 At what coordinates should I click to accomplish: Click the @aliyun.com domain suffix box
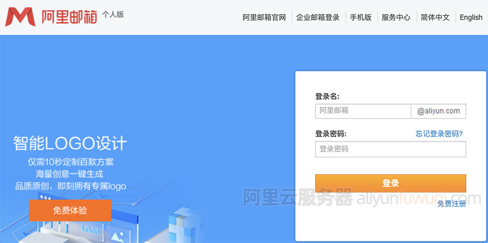pos(439,111)
